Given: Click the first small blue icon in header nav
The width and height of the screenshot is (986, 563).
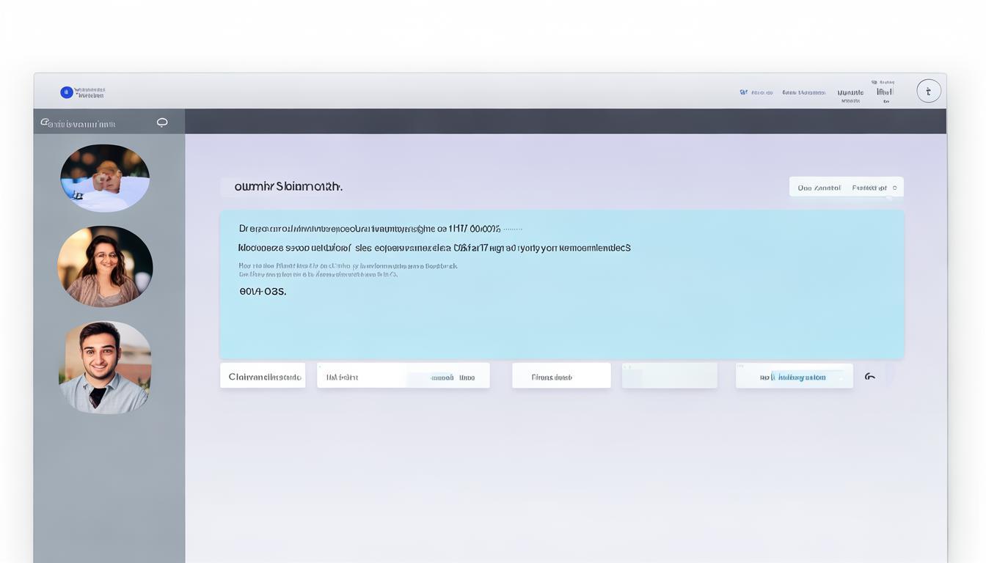Looking at the screenshot, I should point(743,92).
